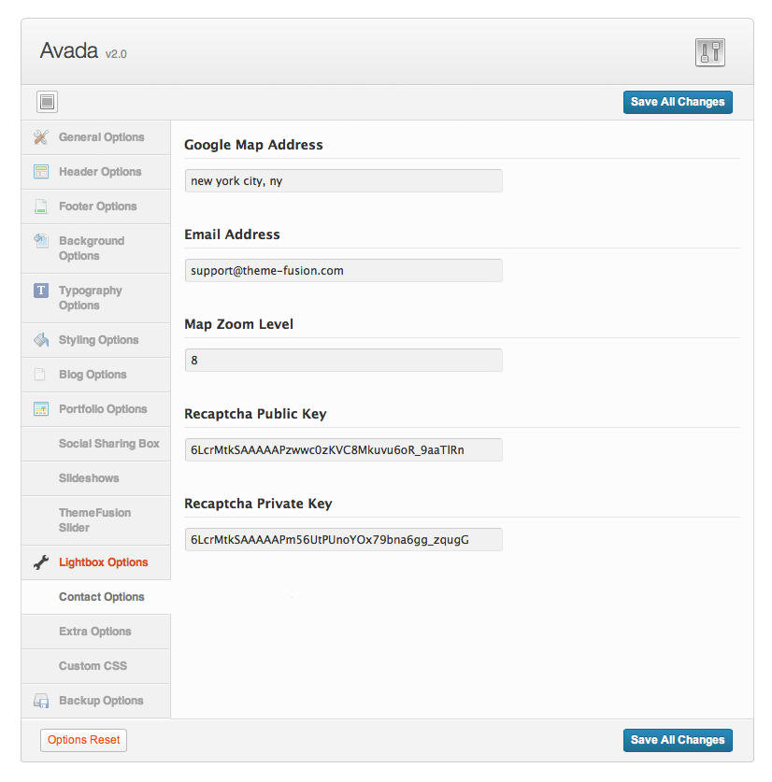772x782 pixels.
Task: Select the Recaptcha Private Key field
Action: [343, 539]
